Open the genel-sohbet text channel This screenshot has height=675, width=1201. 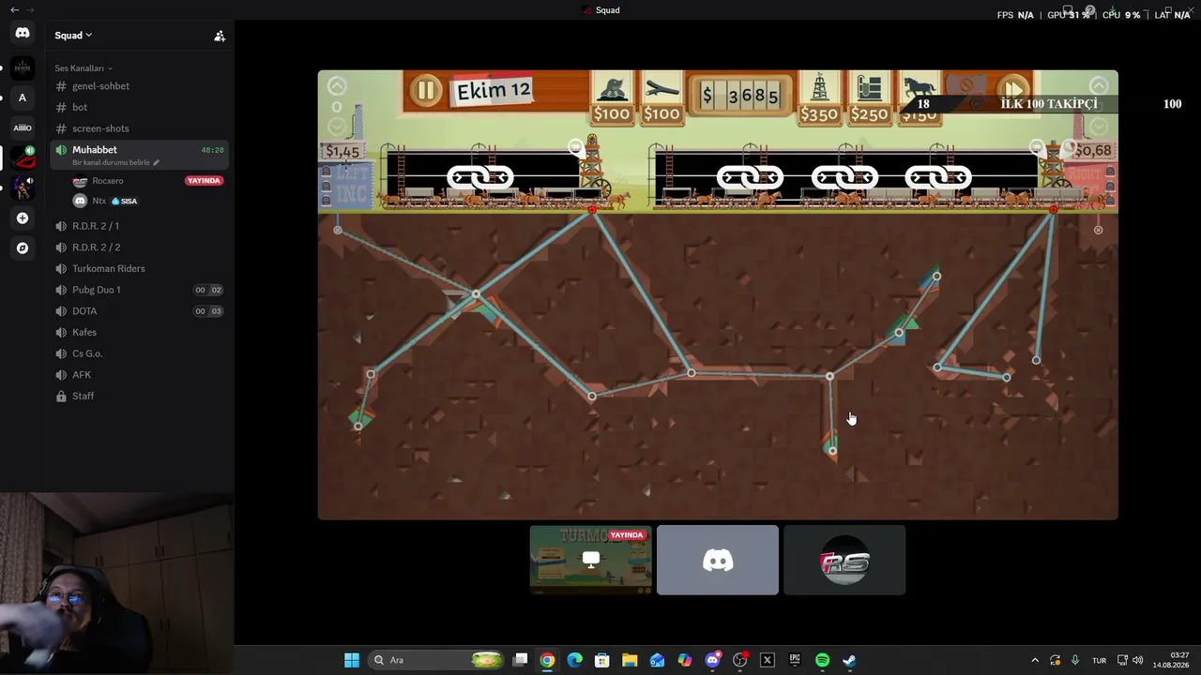(x=139, y=86)
